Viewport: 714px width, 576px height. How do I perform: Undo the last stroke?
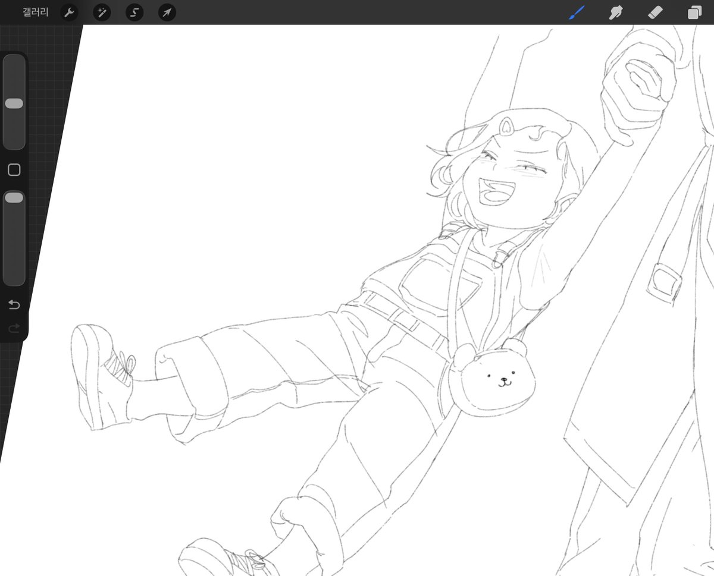click(x=14, y=305)
